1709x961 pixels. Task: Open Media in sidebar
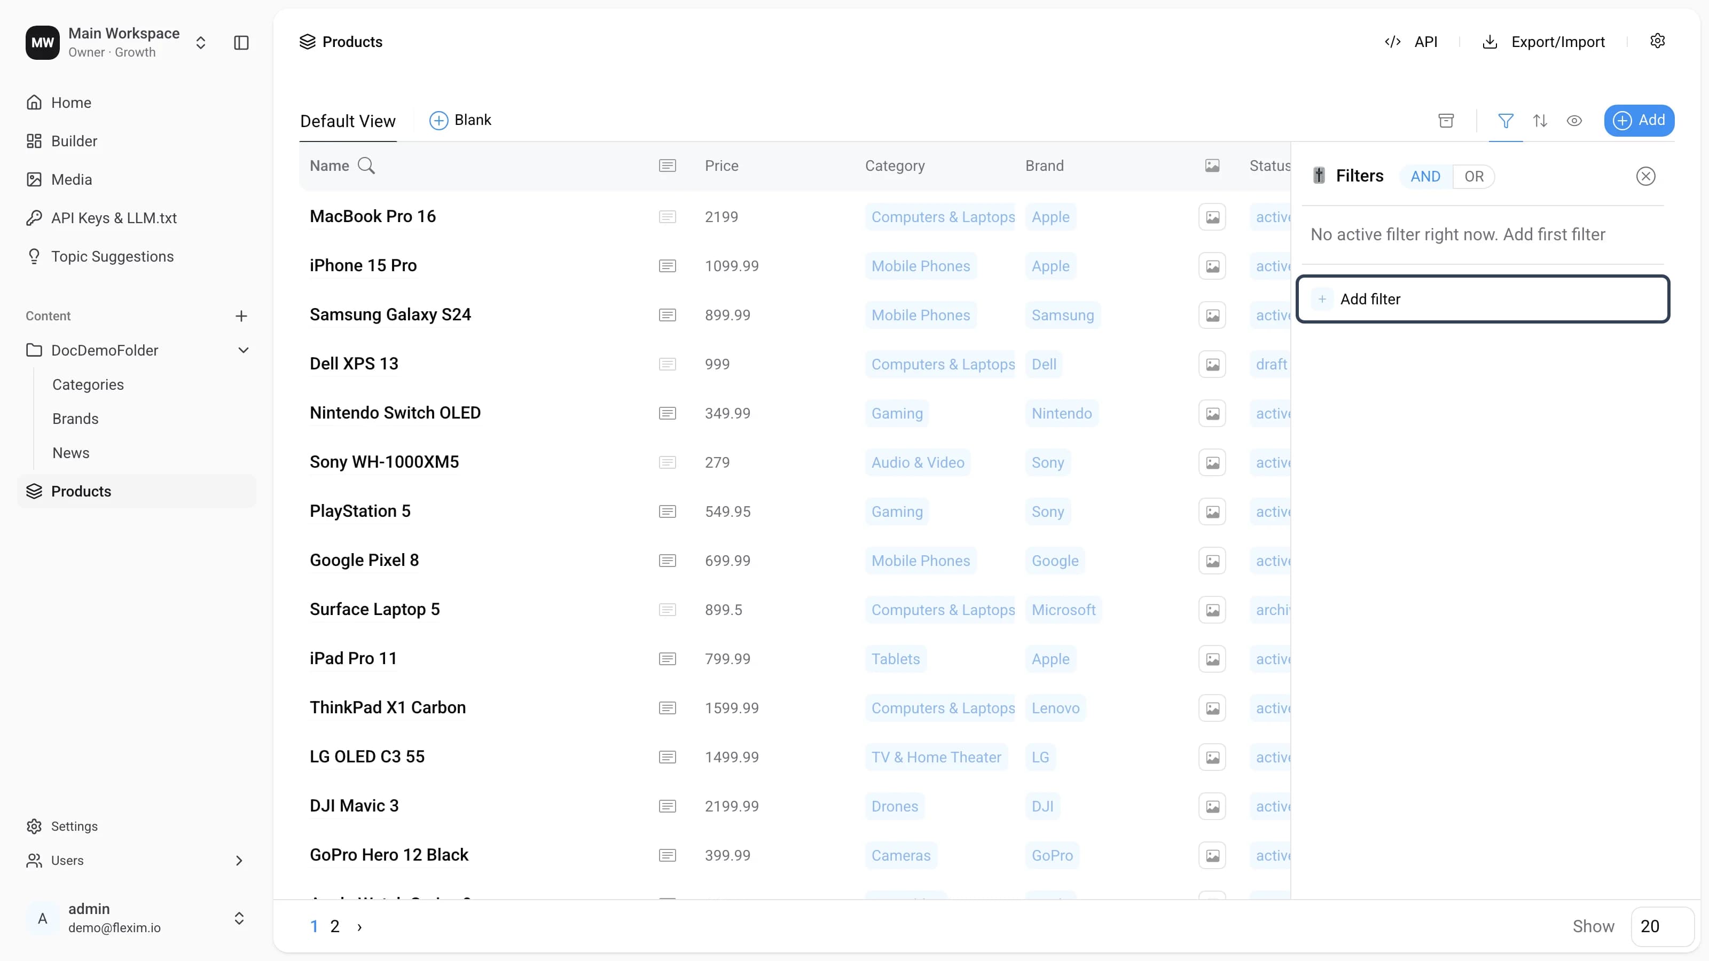click(136, 180)
